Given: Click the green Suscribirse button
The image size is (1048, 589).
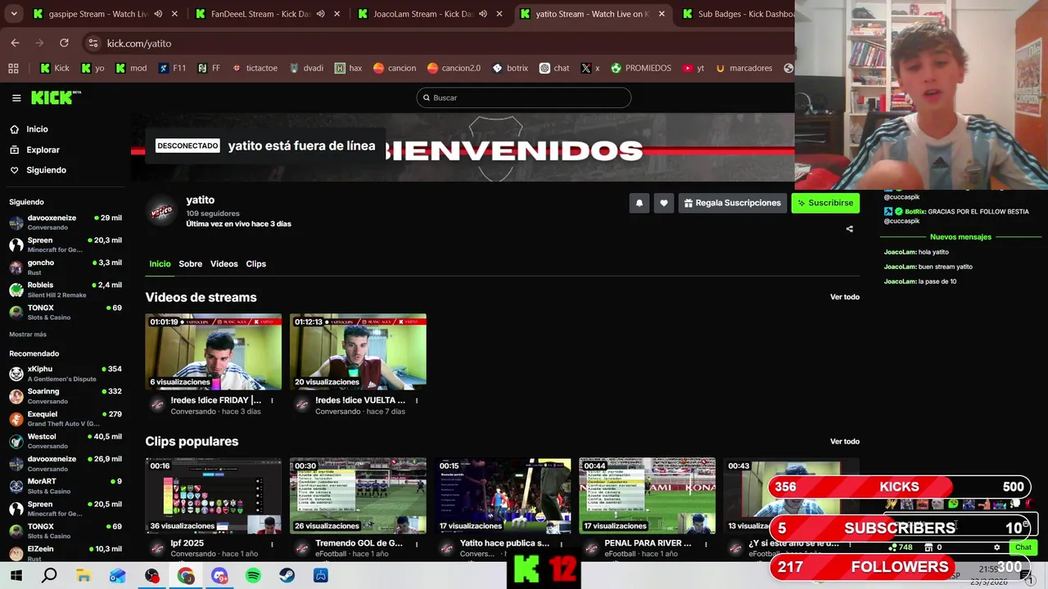Looking at the screenshot, I should click(825, 203).
